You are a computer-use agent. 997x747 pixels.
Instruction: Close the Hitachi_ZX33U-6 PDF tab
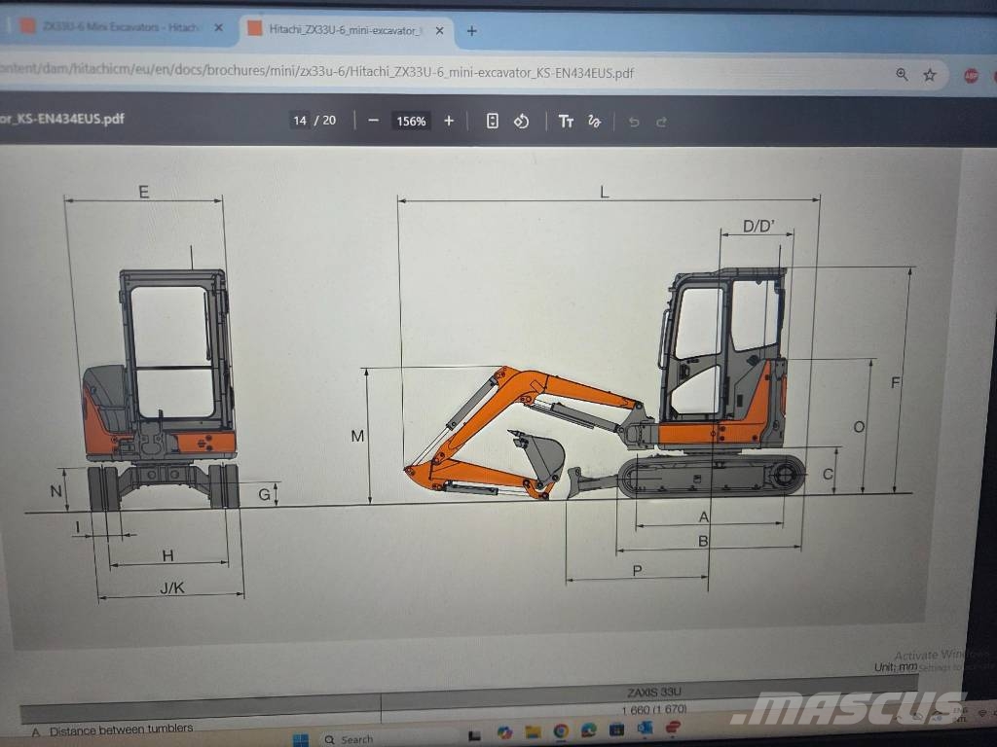click(x=439, y=30)
